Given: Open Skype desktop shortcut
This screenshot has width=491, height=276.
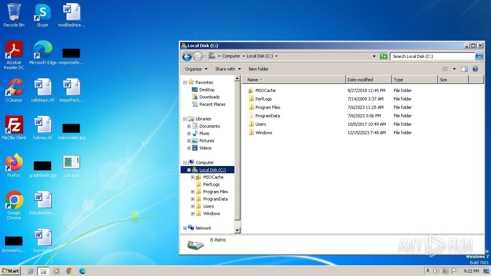Looking at the screenshot, I should [x=43, y=15].
